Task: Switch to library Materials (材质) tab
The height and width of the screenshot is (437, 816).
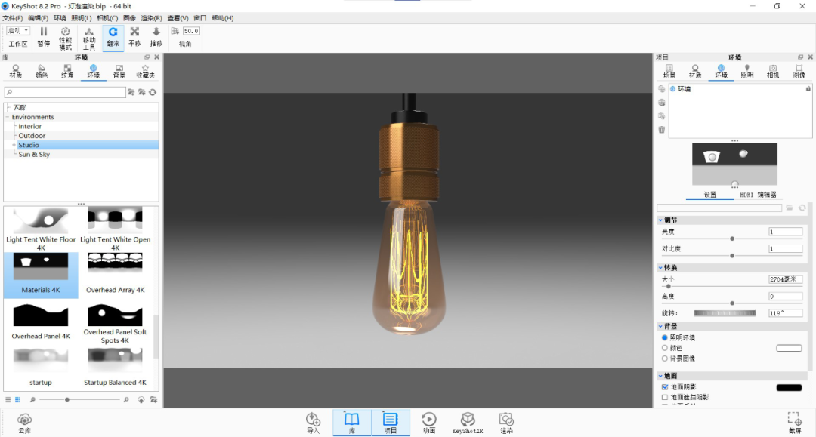Action: tap(16, 72)
